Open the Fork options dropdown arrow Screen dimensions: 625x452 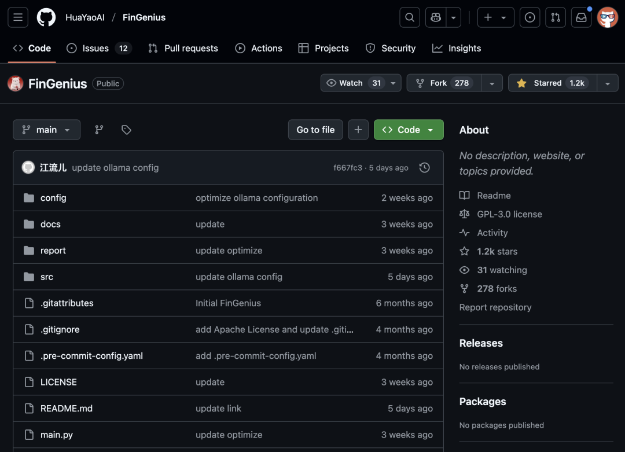(492, 83)
